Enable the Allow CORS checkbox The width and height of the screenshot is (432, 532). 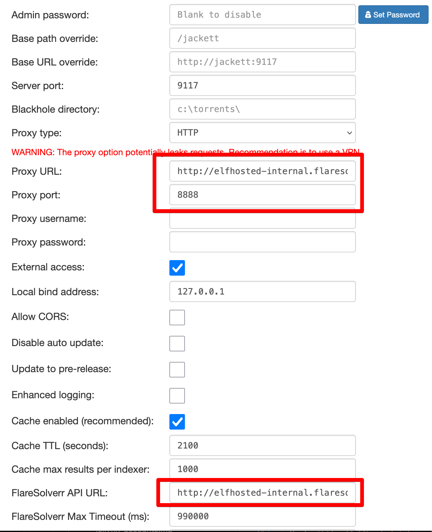click(177, 318)
